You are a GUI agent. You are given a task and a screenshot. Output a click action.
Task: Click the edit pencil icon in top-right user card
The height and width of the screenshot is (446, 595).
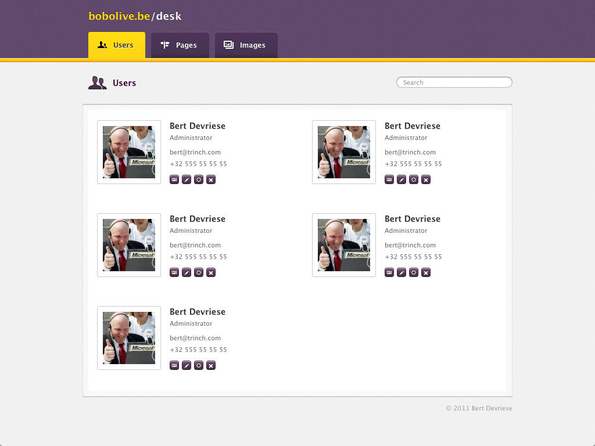tap(402, 179)
